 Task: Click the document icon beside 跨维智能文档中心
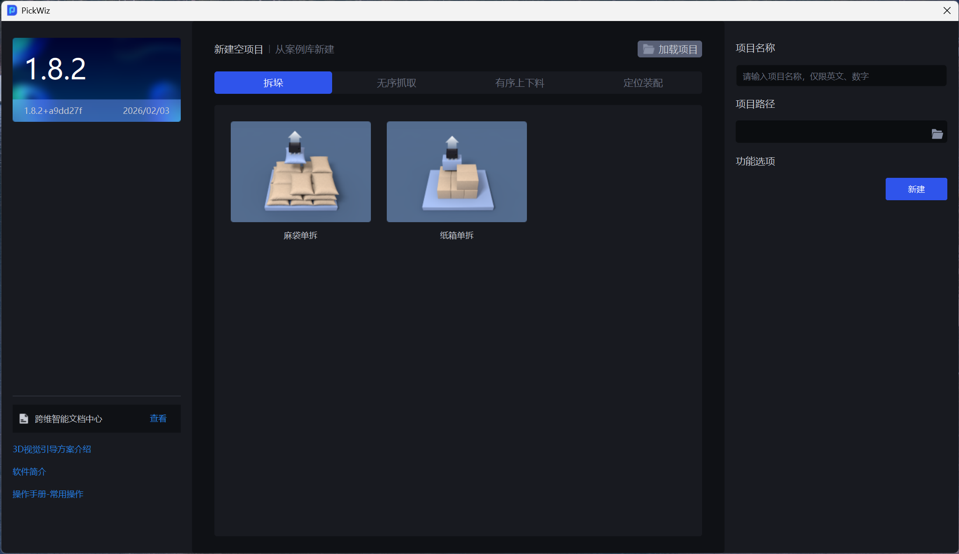click(24, 419)
